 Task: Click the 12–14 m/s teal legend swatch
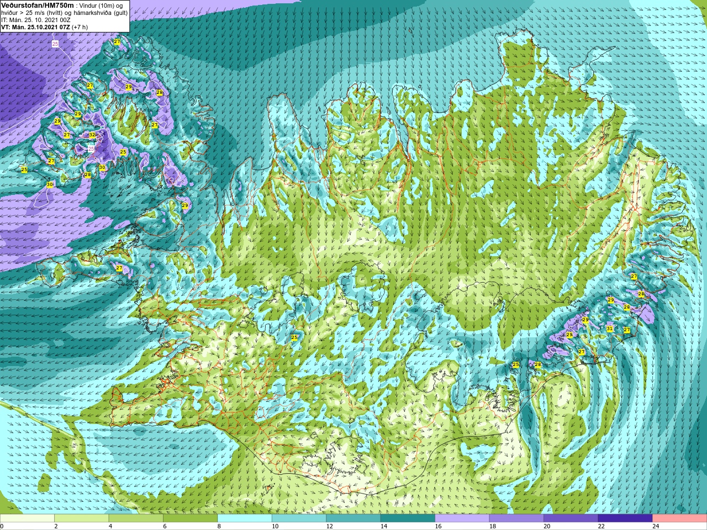point(353,518)
